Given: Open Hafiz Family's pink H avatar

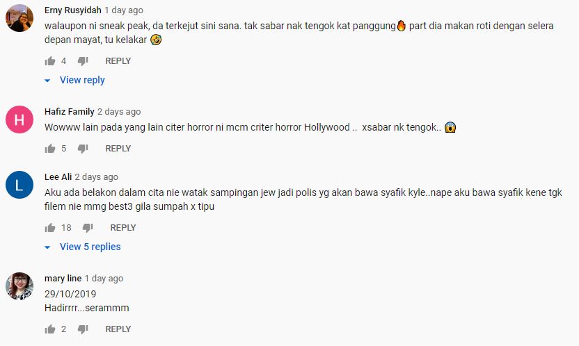Looking at the screenshot, I should pyautogui.click(x=19, y=120).
